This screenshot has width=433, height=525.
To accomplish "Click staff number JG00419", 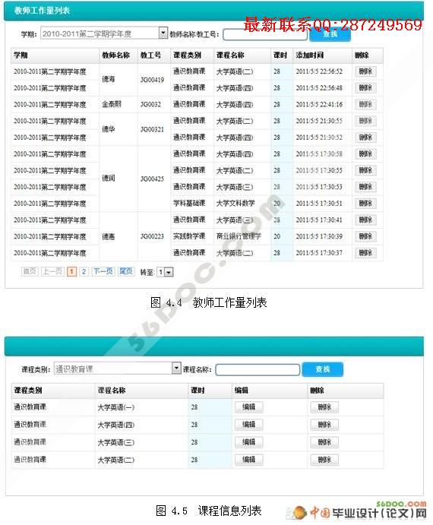I will 153,80.
